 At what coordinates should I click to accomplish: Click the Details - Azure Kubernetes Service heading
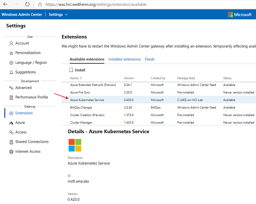[x=108, y=131]
